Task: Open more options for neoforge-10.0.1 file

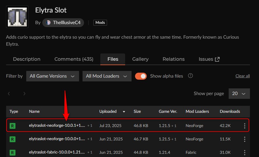Action: (244, 126)
